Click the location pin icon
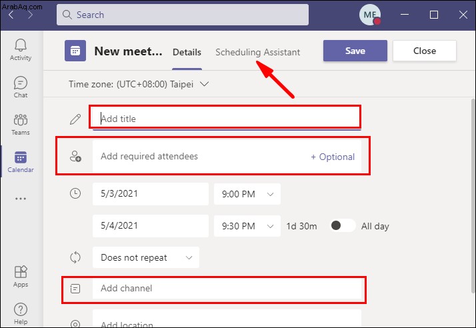The image size is (476, 328). 75,324
